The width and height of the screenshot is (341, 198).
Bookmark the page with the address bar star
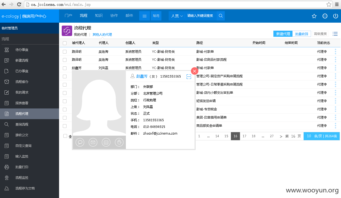pyautogui.click(x=329, y=4)
